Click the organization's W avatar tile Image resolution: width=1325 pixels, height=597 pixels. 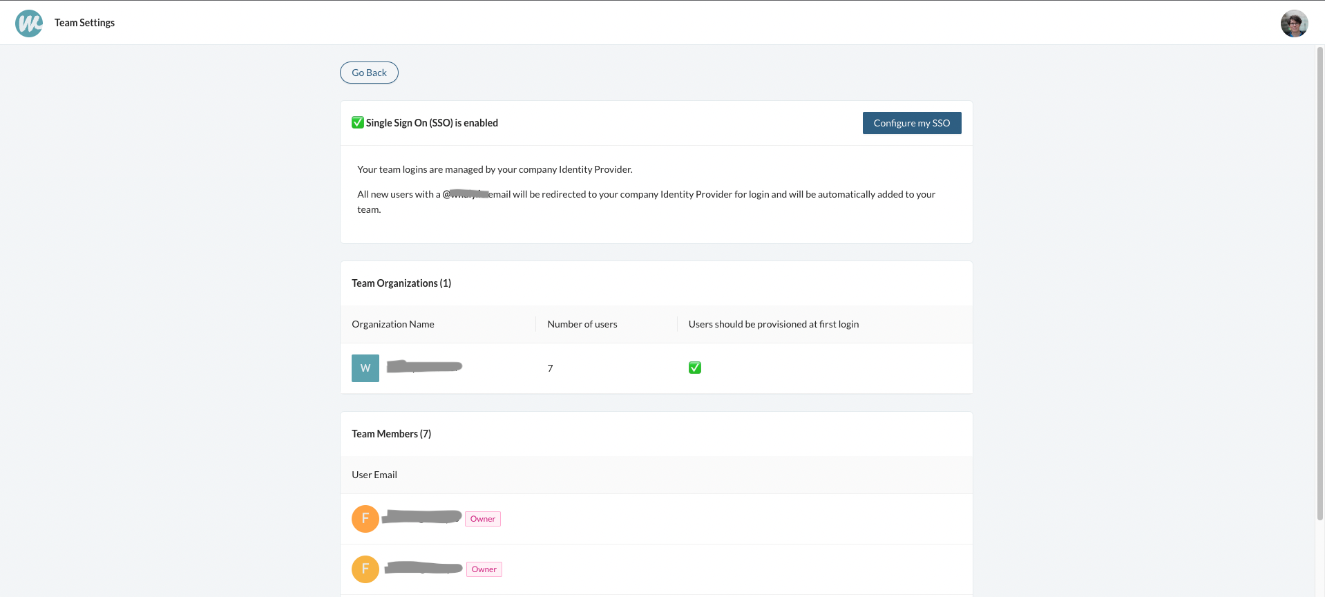click(365, 368)
